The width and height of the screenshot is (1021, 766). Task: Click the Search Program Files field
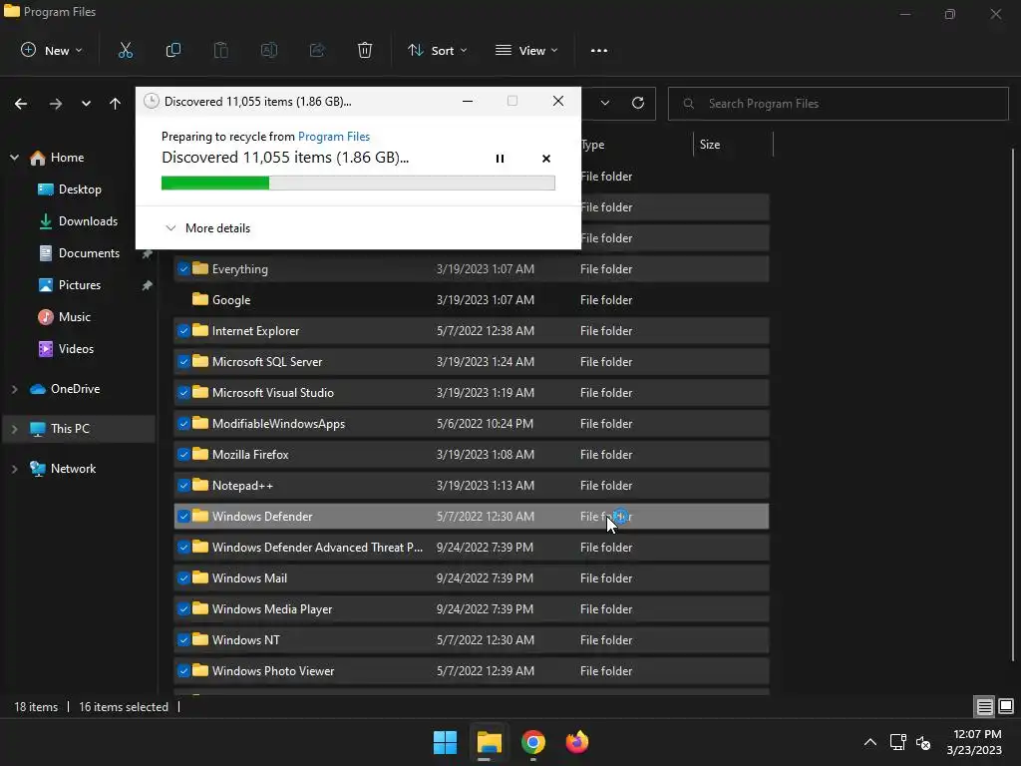tap(838, 104)
